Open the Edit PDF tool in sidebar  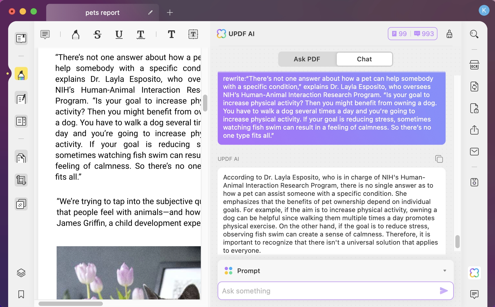point(21,98)
